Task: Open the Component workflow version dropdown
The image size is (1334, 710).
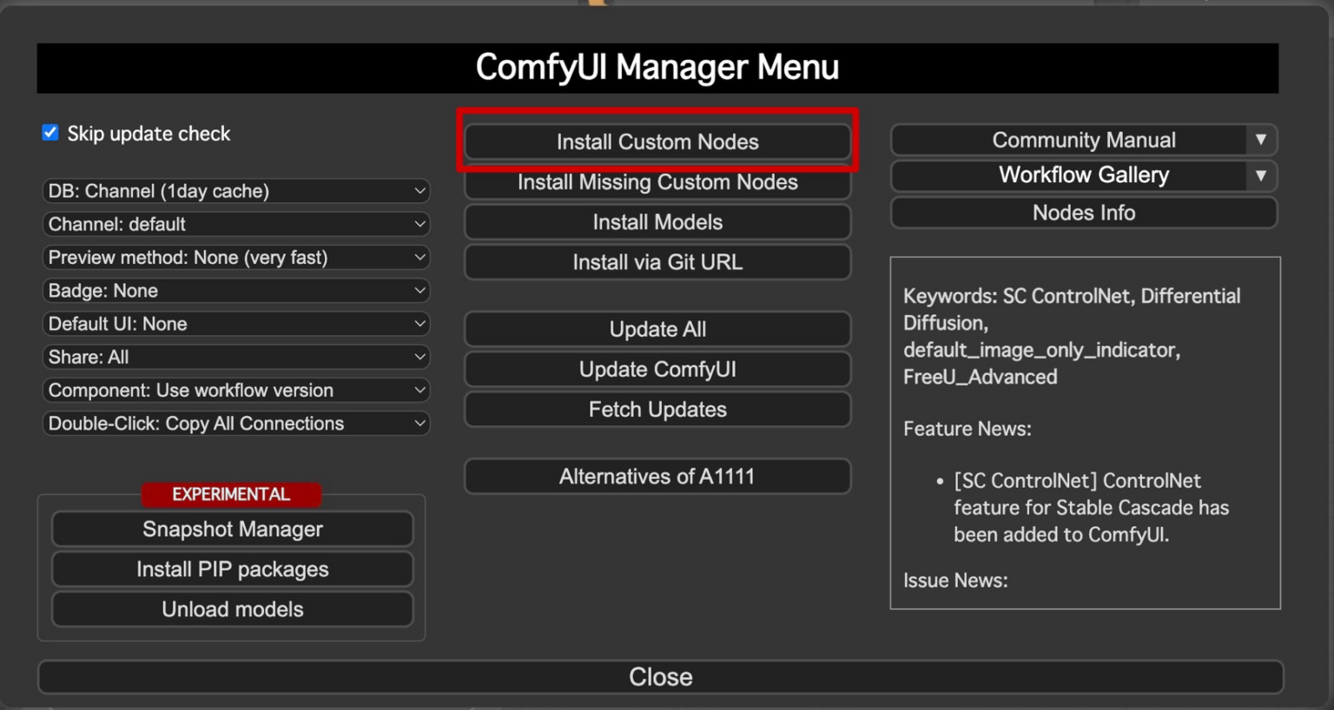Action: pyautogui.click(x=236, y=390)
